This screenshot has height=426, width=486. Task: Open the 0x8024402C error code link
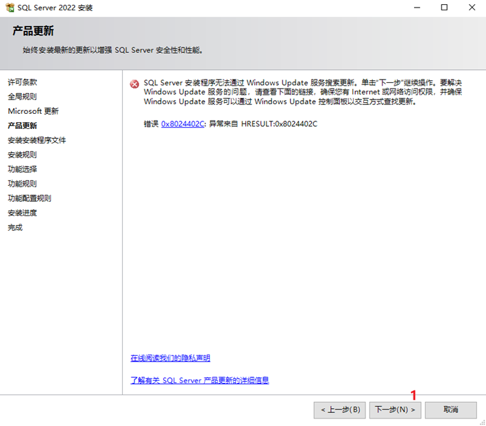pyautogui.click(x=182, y=123)
